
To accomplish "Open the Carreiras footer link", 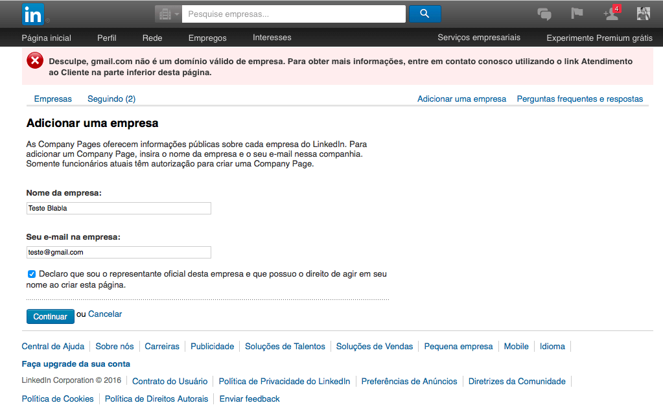I will [162, 347].
